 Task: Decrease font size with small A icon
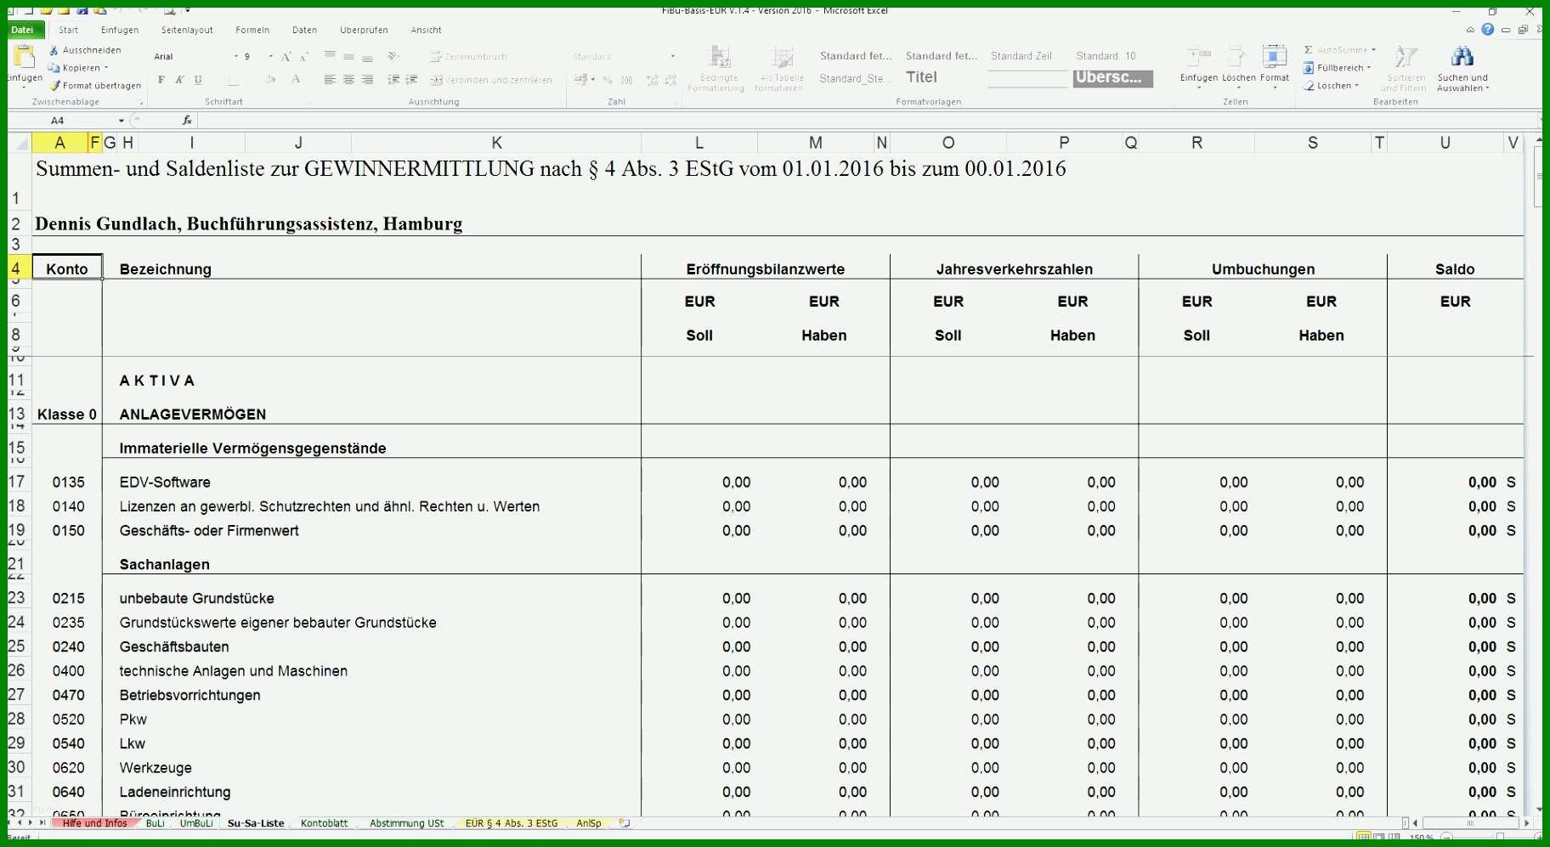tap(303, 57)
